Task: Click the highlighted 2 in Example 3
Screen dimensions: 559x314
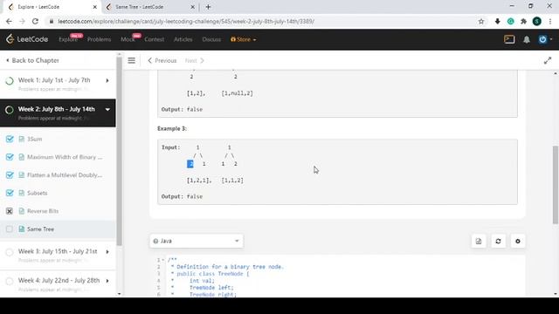Action: point(190,164)
